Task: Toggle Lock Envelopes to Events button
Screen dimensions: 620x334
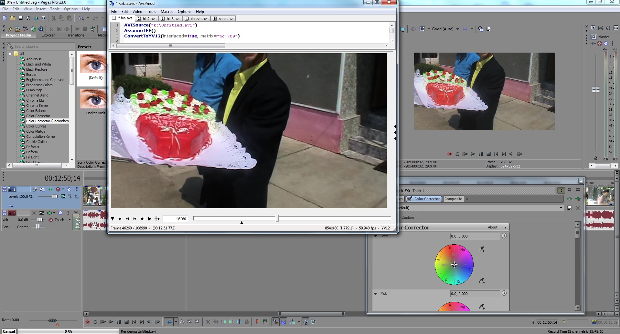Action: click(305, 322)
